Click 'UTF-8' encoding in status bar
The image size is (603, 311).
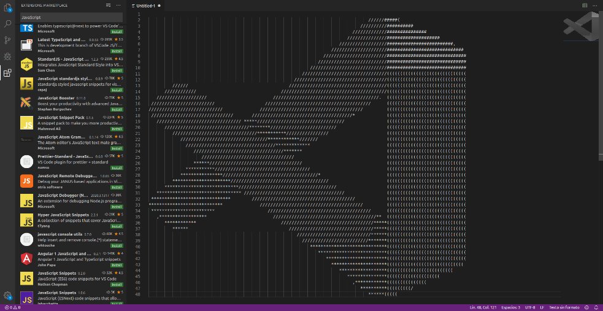[530, 307]
